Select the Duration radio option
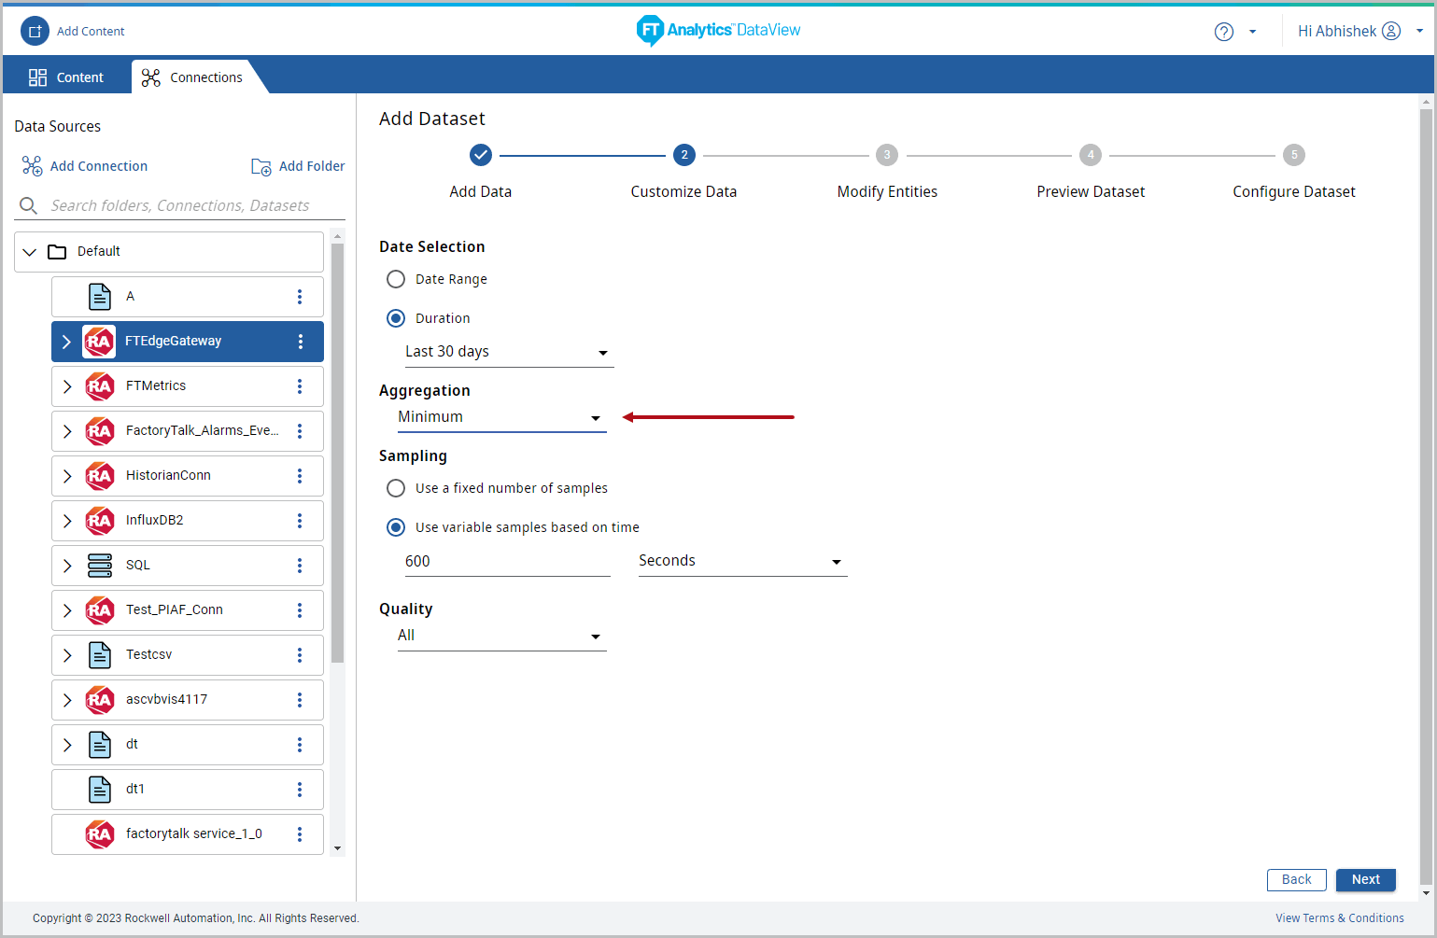 pyautogui.click(x=396, y=318)
